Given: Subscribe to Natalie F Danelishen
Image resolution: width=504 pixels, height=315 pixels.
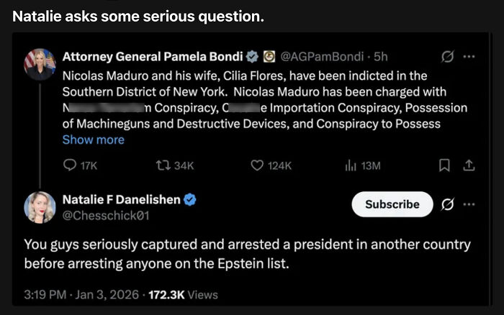Looking at the screenshot, I should pyautogui.click(x=392, y=204).
